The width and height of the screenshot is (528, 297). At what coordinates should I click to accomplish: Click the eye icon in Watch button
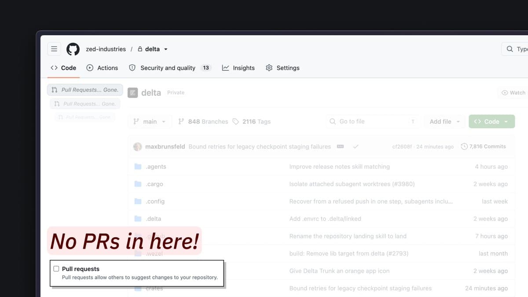point(505,93)
